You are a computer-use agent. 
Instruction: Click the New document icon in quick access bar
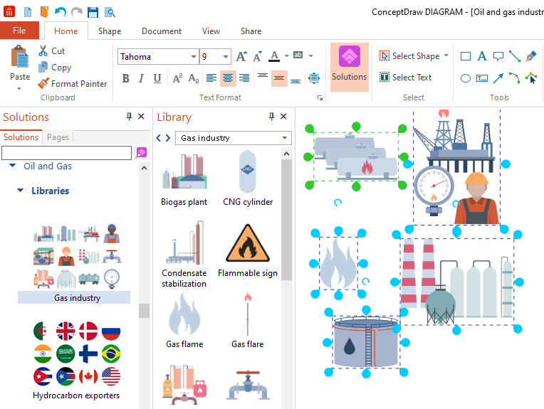click(x=27, y=13)
